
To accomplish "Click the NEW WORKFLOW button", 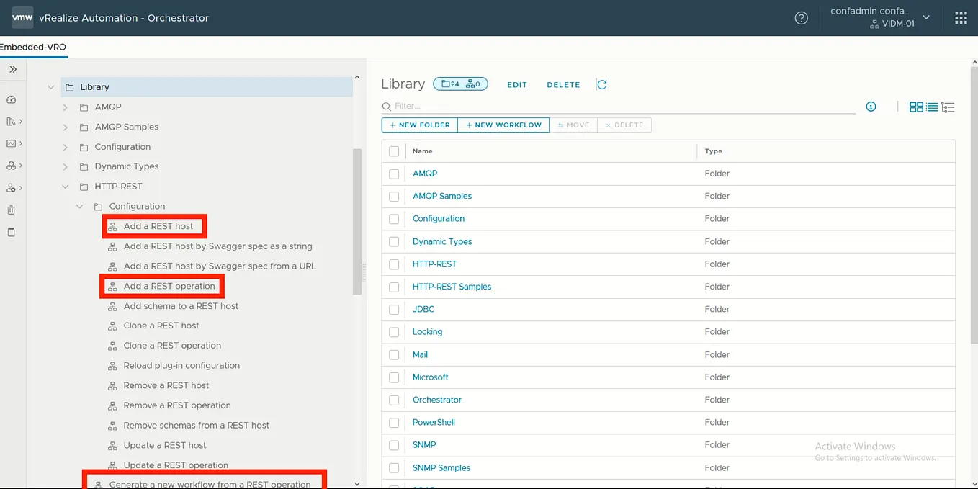I will pos(503,125).
